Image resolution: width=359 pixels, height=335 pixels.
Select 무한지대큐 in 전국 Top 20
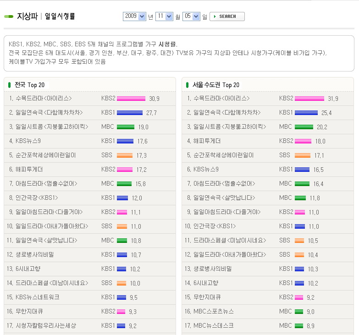point(29,311)
